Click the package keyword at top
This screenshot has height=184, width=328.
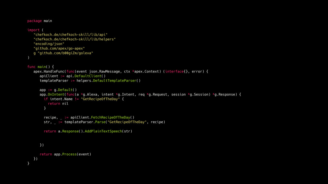tap(34, 21)
